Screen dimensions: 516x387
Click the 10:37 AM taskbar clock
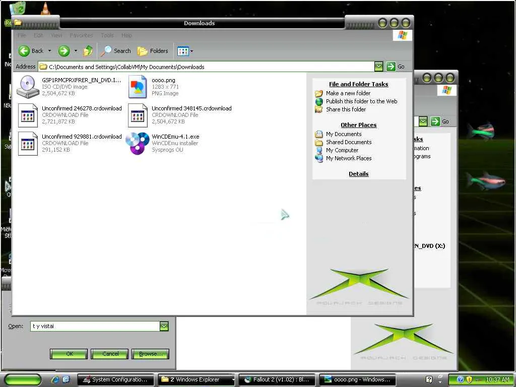point(497,379)
